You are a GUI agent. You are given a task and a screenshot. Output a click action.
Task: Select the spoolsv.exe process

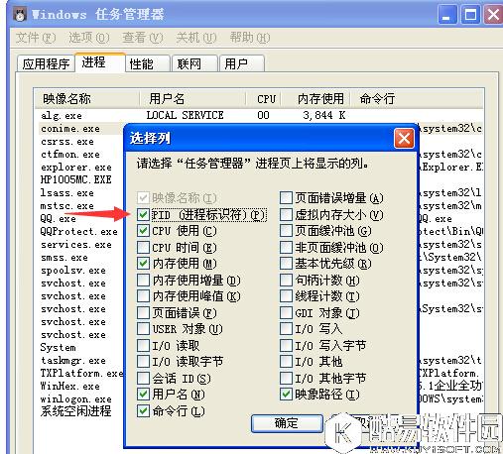coord(73,271)
